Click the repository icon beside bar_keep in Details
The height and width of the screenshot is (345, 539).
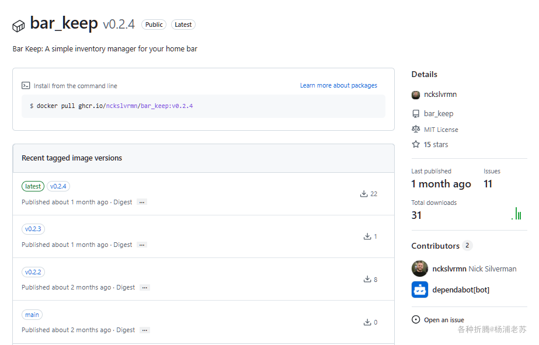coord(416,114)
